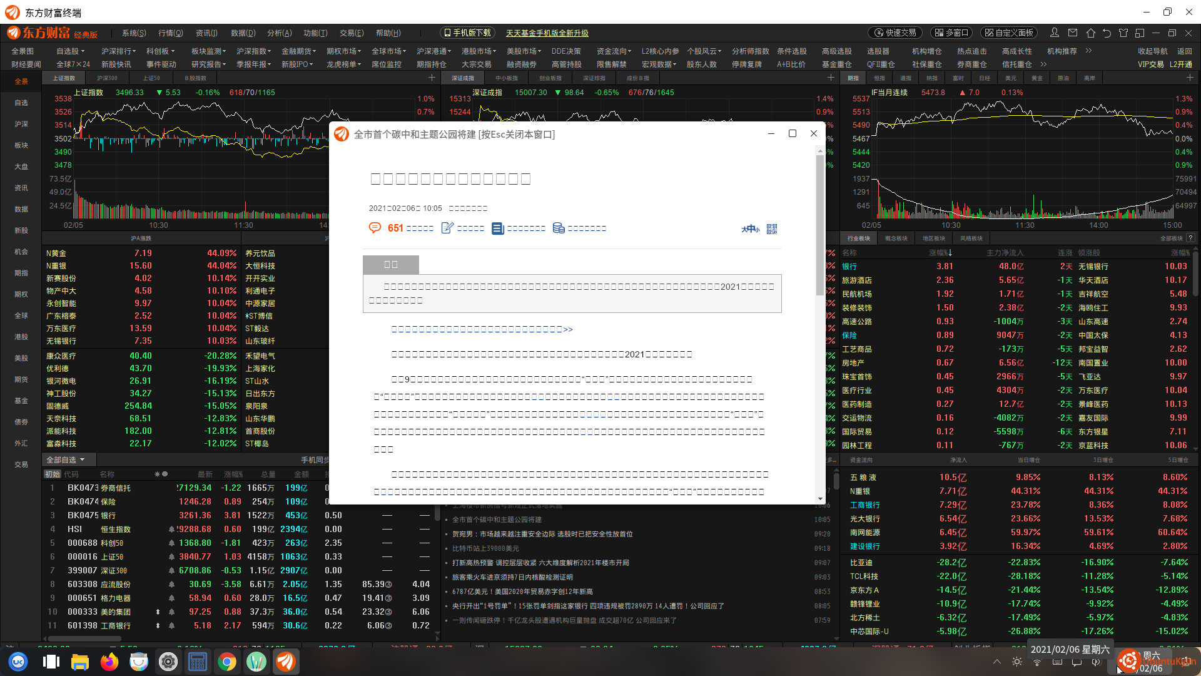Add a tab with plus in index chart panel
Viewport: 1201px width, 676px height.
pos(432,78)
